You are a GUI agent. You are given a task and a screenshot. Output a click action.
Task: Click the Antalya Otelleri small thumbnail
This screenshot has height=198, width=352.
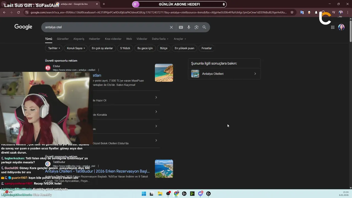pyautogui.click(x=195, y=74)
